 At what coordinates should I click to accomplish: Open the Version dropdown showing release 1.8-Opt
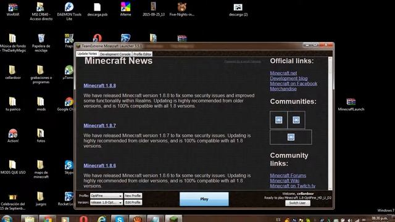(106, 202)
